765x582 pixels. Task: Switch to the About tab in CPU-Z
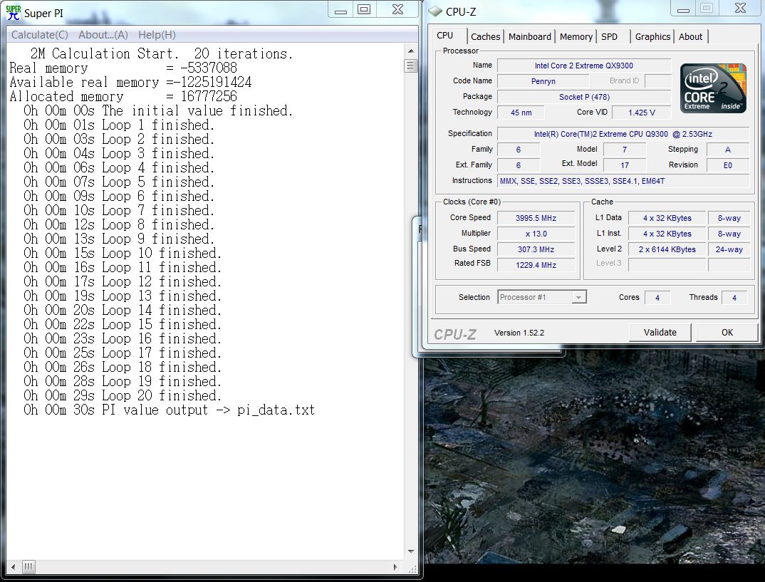click(690, 36)
